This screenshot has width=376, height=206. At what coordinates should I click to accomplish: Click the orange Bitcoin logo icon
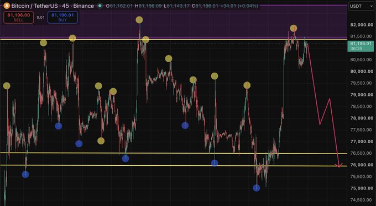[7, 6]
